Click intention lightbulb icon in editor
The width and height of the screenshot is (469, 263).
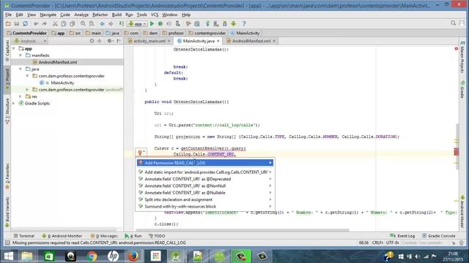pyautogui.click(x=140, y=153)
